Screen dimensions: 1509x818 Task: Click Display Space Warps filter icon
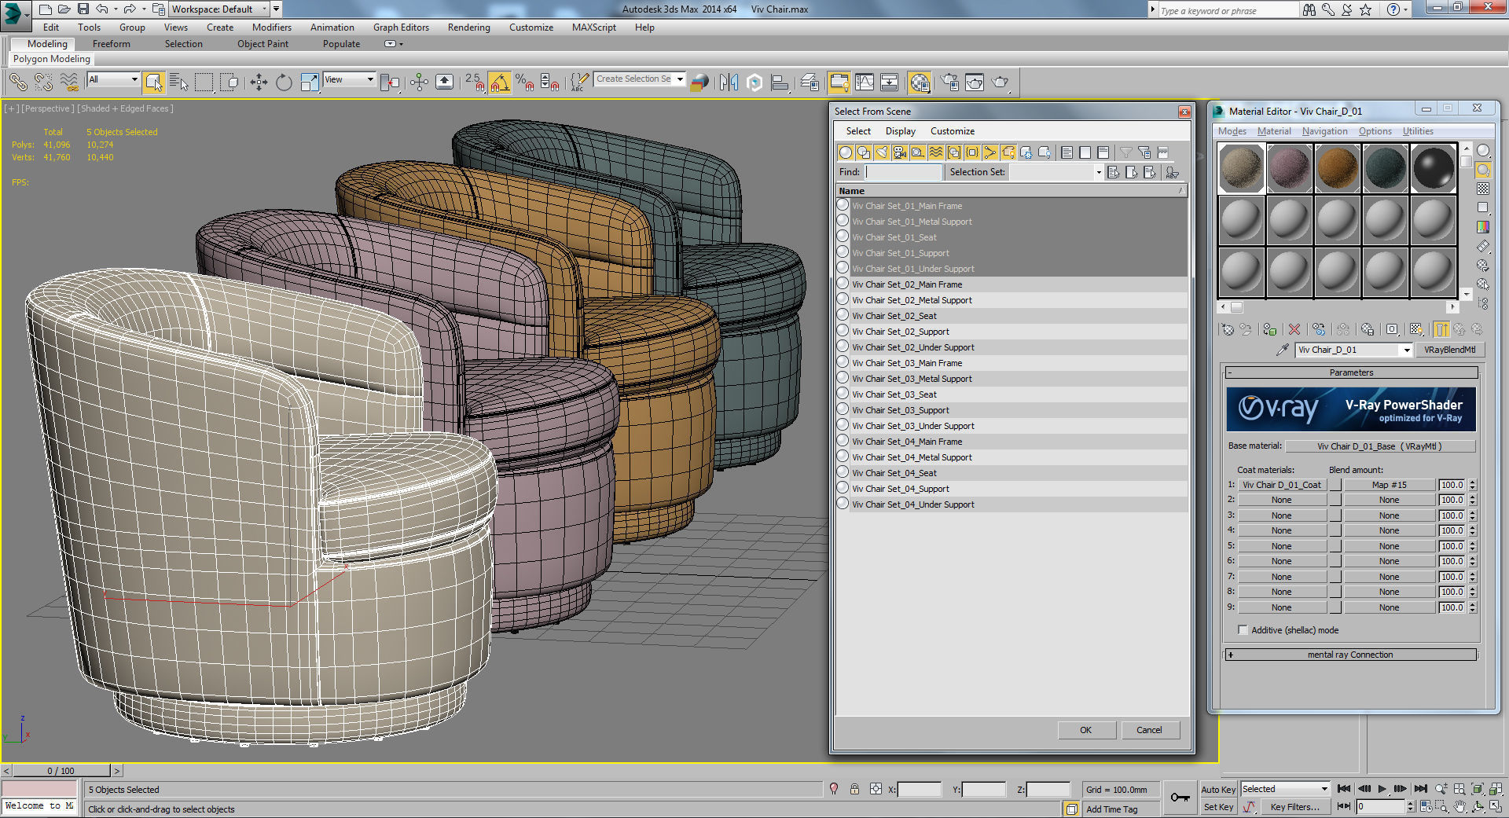click(x=936, y=152)
